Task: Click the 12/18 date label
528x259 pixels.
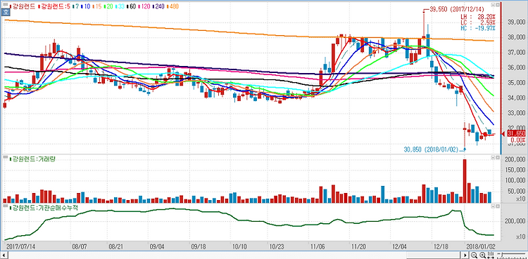Action: pyautogui.click(x=441, y=246)
